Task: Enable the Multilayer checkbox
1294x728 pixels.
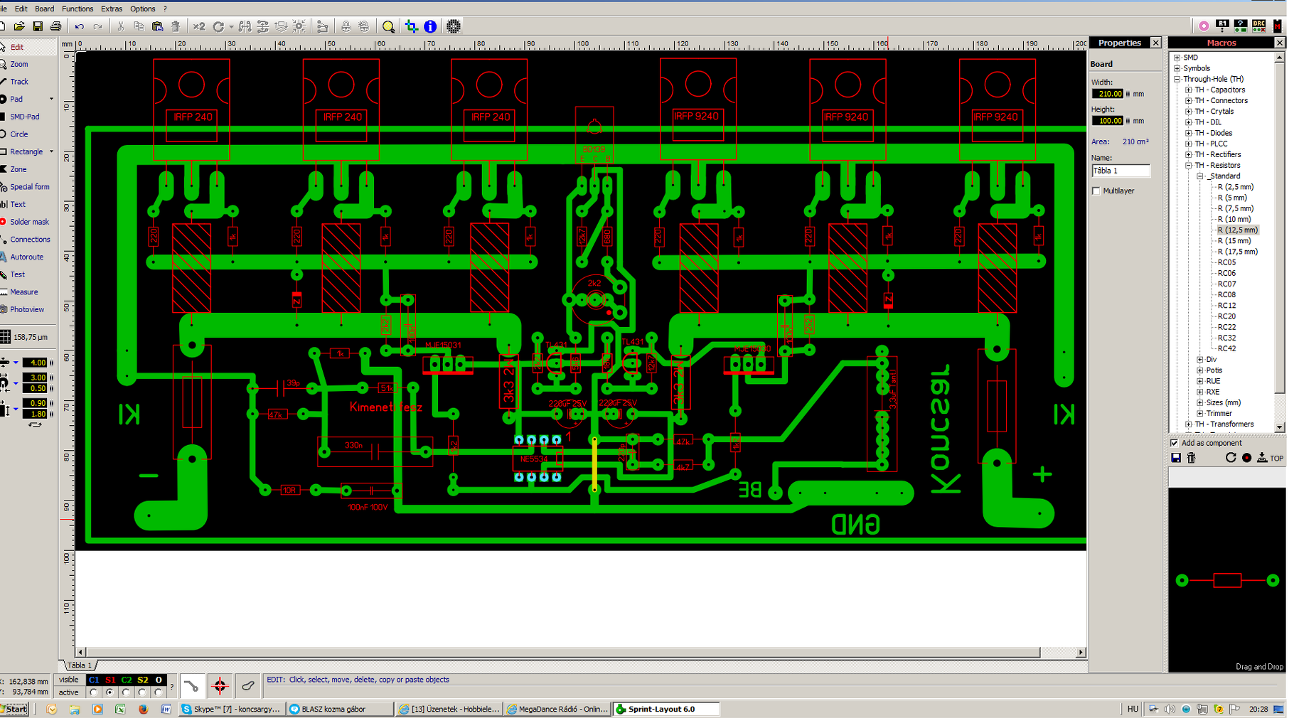Action: [x=1096, y=191]
